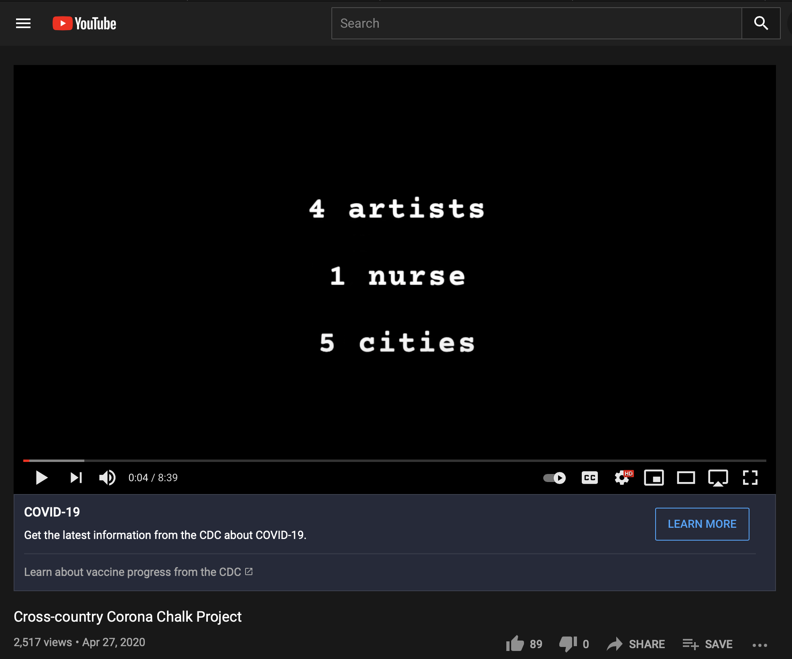The height and width of the screenshot is (659, 792).
Task: Seek along the video progress bar
Action: tap(395, 460)
